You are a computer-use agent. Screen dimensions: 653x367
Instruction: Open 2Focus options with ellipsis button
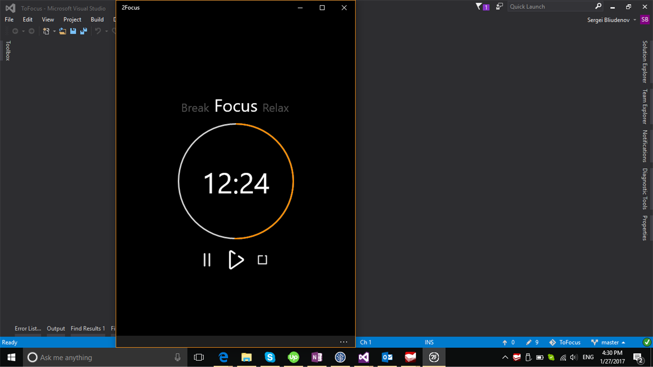(x=344, y=342)
